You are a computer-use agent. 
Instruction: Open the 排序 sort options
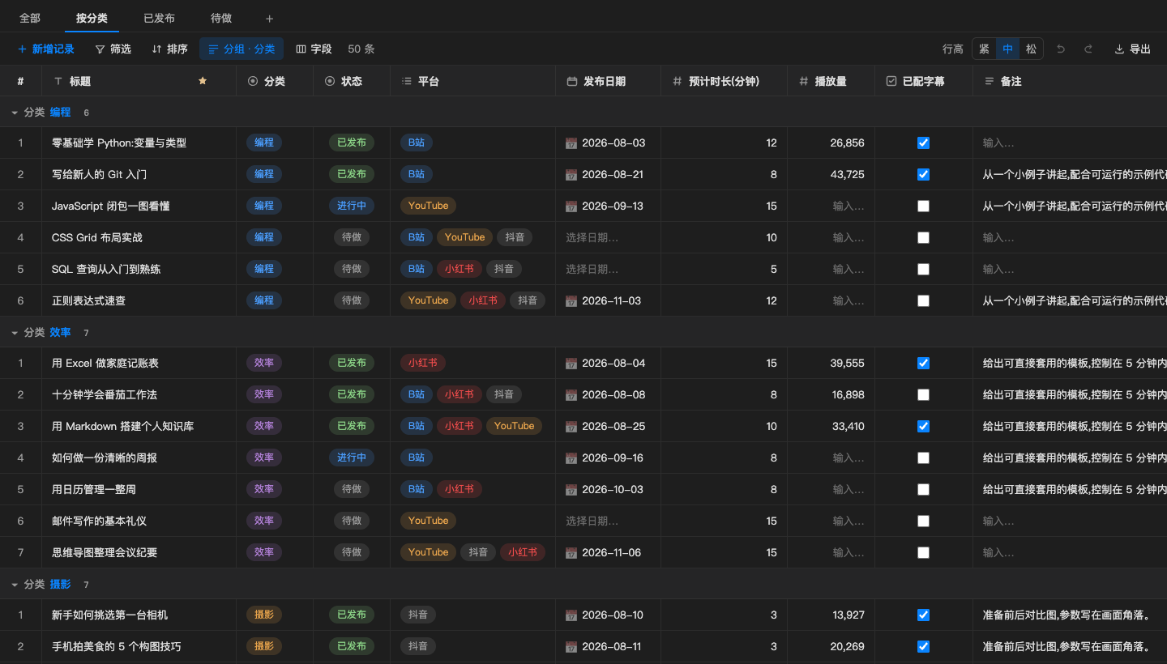(x=169, y=49)
